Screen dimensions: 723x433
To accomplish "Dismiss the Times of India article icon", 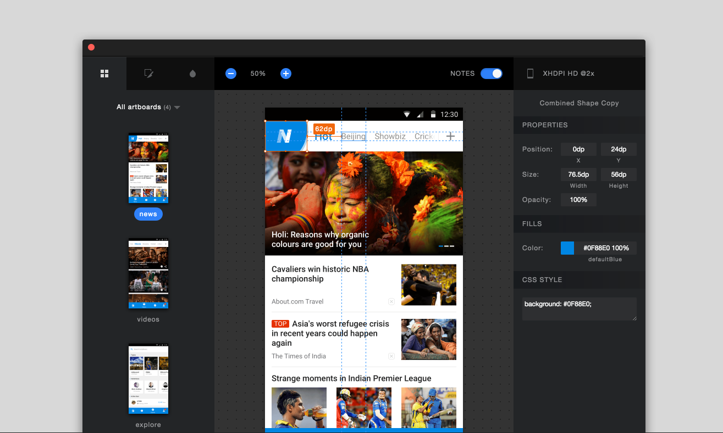I will coord(391,356).
